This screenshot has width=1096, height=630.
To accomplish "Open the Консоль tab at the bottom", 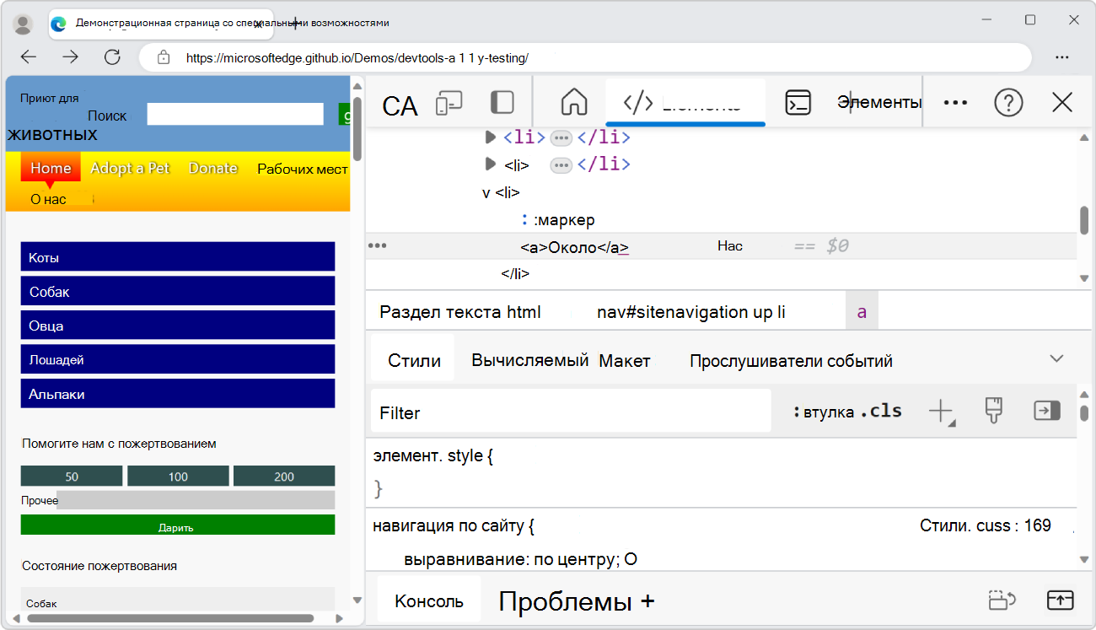I will pyautogui.click(x=428, y=600).
